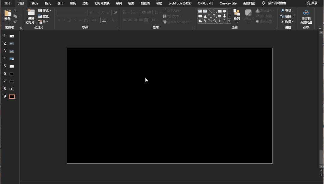Select the oval shape in shapes gallery
This screenshot has height=184, width=324.
[x=224, y=11]
